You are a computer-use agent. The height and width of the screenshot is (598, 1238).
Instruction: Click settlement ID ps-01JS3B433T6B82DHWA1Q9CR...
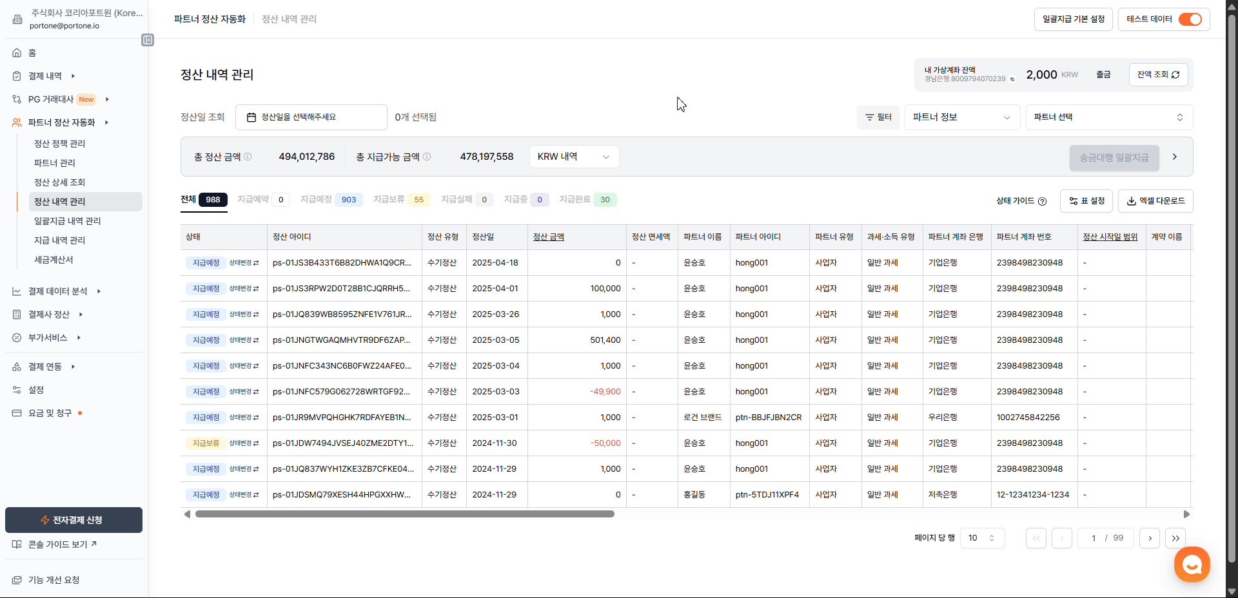(x=342, y=263)
